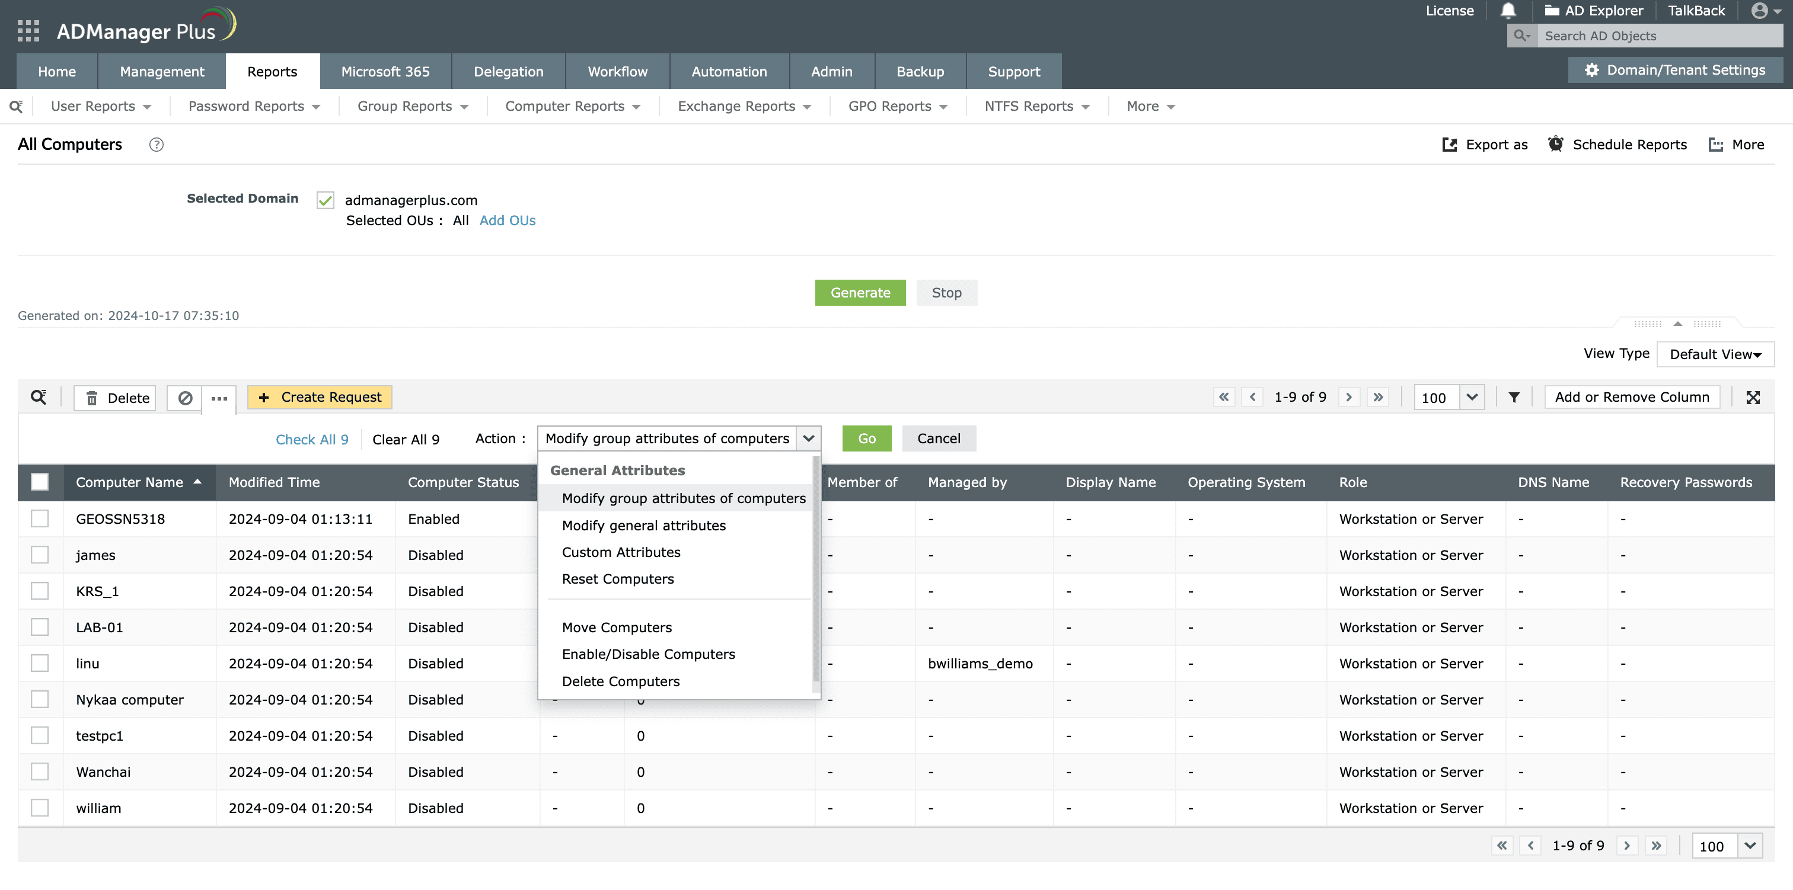
Task: Select the checkbox for computer GEOSSN5318
Action: click(40, 518)
